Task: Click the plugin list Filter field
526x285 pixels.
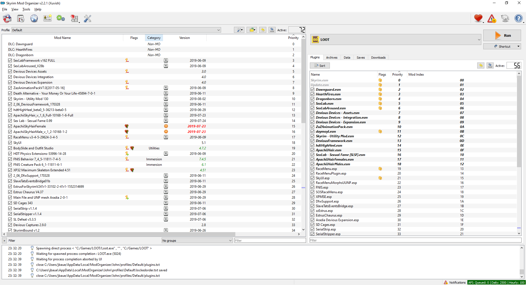Action: point(415,240)
